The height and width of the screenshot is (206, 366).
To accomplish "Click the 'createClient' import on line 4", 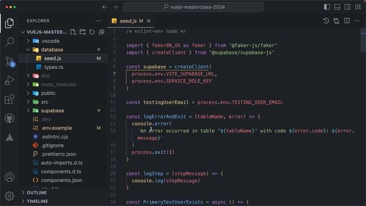I will 169,53.
